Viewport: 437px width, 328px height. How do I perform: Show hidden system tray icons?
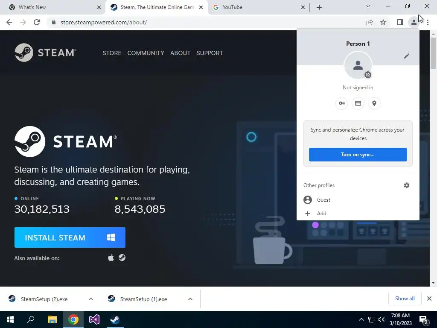tap(361, 319)
